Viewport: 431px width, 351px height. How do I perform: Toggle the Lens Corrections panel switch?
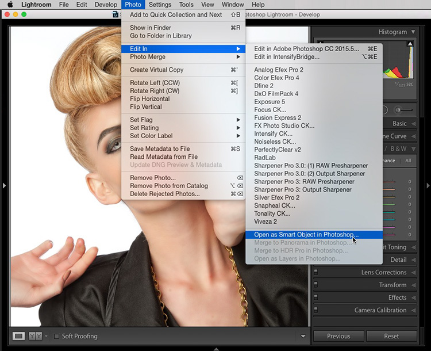[x=316, y=272]
